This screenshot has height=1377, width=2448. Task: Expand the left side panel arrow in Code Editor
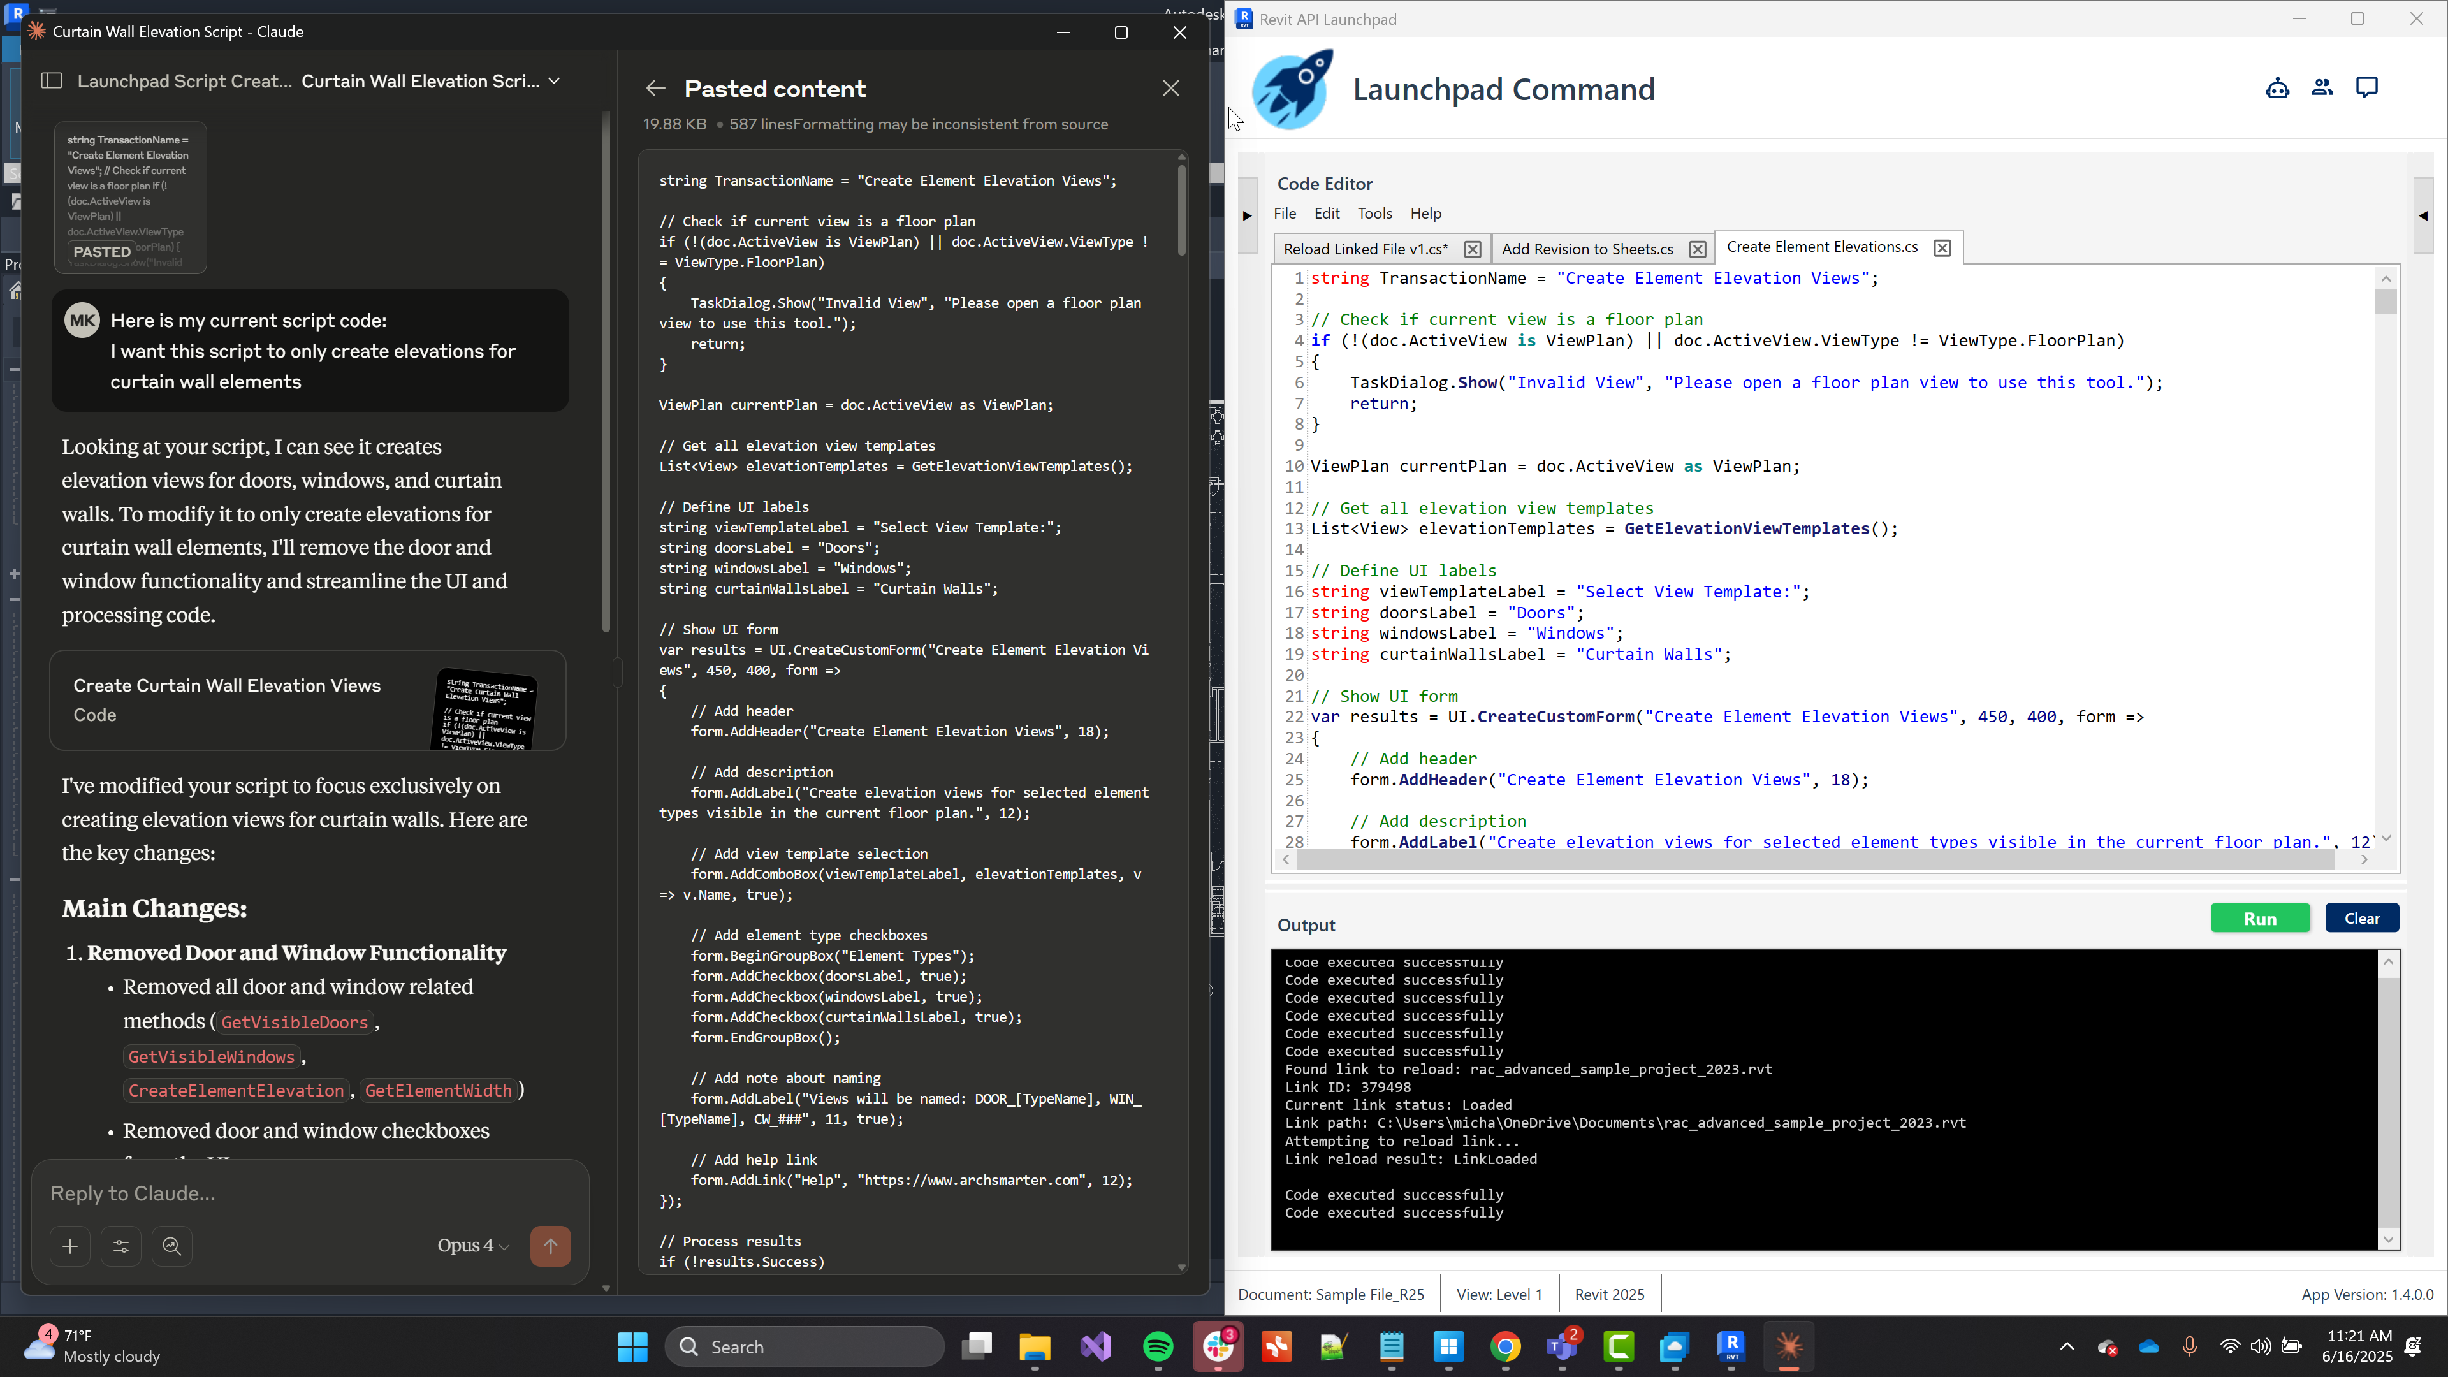[1247, 215]
